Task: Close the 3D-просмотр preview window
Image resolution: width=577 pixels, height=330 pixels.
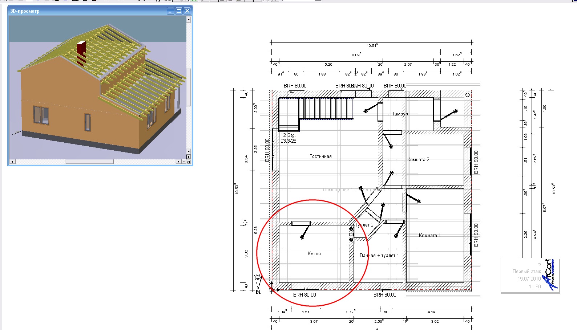Action: (x=187, y=11)
